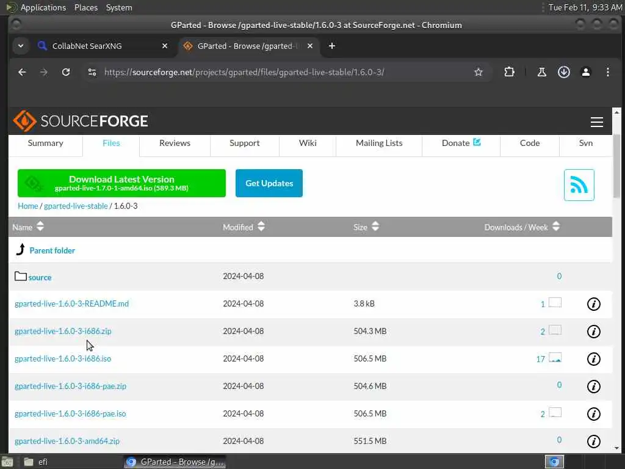This screenshot has width=625, height=469.
Task: Open the tab search dropdown arrow
Action: pyautogui.click(x=21, y=46)
